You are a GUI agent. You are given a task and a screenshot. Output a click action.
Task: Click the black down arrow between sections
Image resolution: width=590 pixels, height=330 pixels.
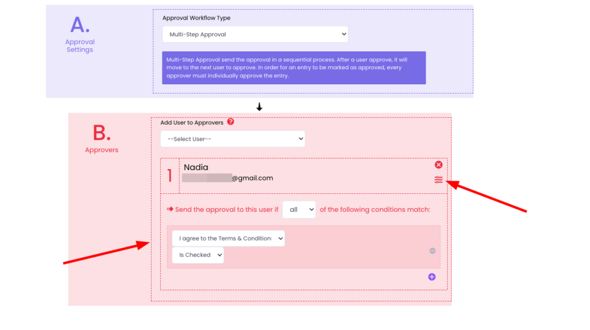pyautogui.click(x=259, y=107)
